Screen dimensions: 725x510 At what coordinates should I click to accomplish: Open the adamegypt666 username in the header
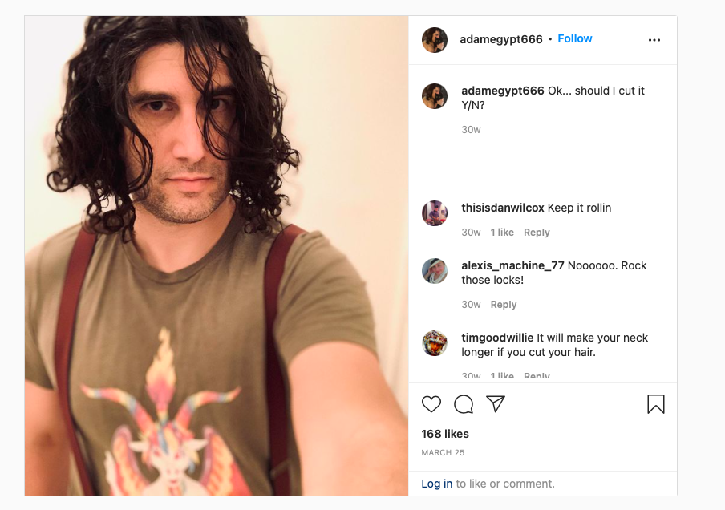[x=500, y=39]
